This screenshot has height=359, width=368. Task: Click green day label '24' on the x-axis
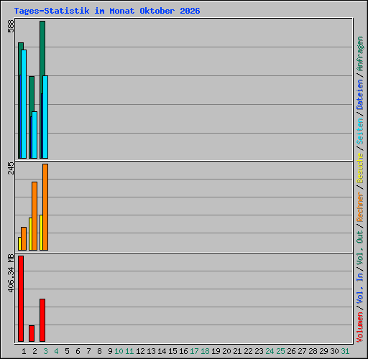(x=270, y=351)
